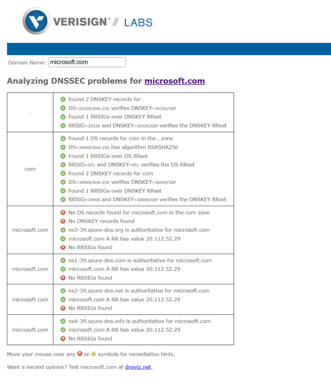331x385 pixels.
Task: Click the 'VERISIGN' wordmark text
Action: tap(80, 22)
